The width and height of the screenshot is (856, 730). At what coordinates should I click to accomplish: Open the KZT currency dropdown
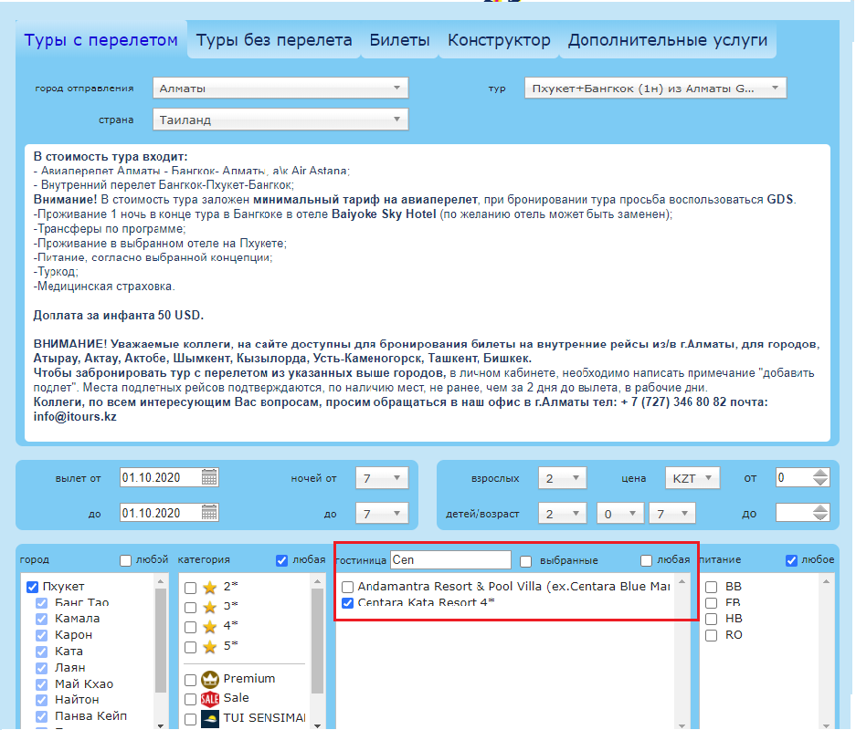[693, 477]
